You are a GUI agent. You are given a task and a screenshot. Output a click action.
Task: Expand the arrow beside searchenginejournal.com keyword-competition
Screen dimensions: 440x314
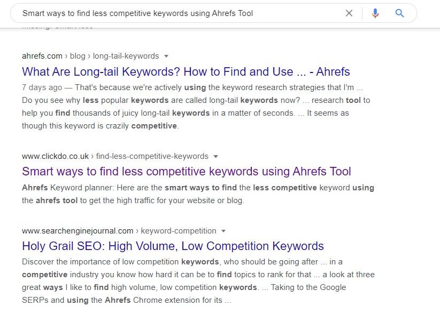click(x=223, y=231)
